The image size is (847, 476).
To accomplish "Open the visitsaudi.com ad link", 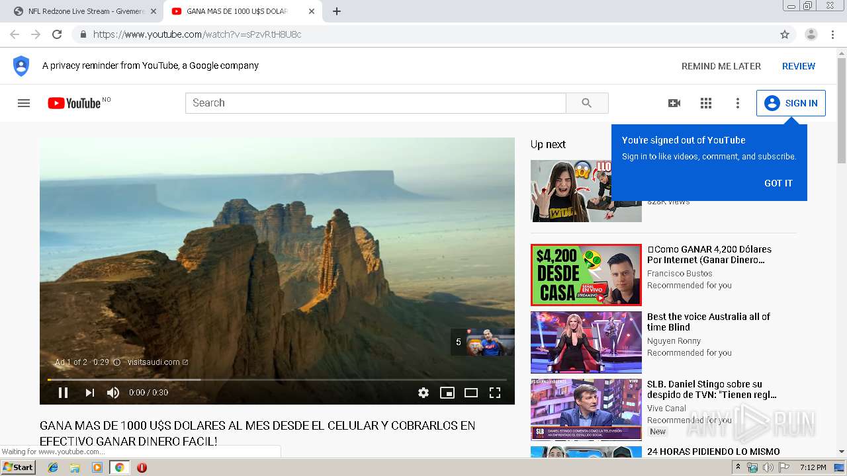I will tap(157, 362).
